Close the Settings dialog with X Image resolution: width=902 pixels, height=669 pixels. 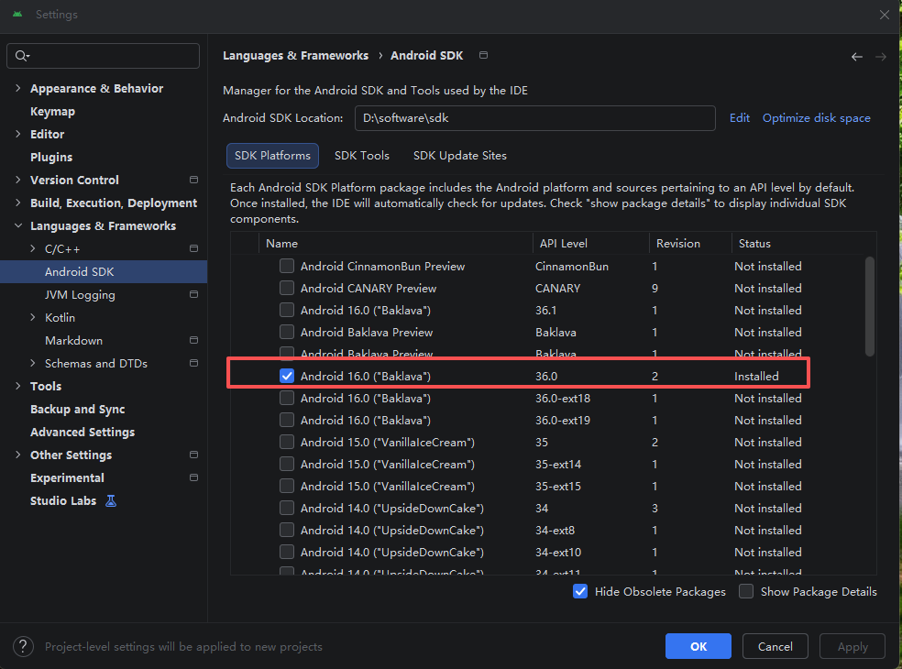(885, 15)
